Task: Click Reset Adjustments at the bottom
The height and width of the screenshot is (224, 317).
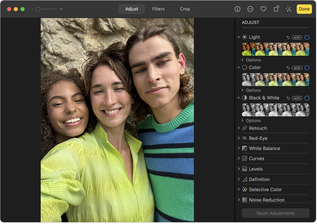Action: (x=276, y=213)
